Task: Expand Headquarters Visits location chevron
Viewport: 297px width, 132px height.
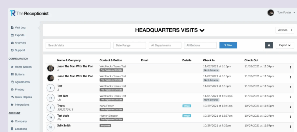Action: pos(202,30)
